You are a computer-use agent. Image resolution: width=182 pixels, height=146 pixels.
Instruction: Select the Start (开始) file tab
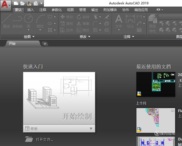click(x=23, y=44)
